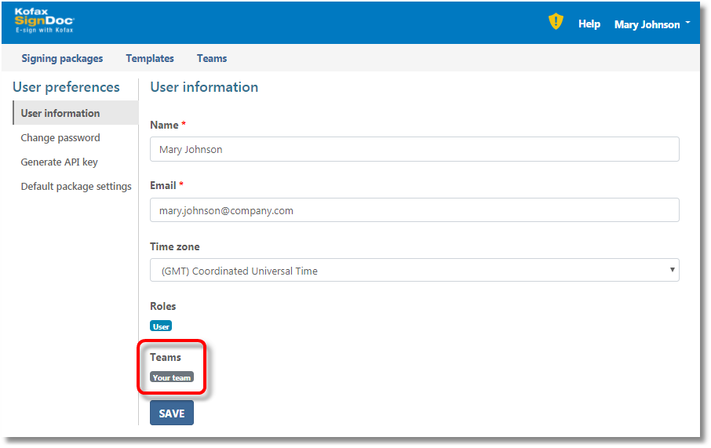Viewport: 711px width, 448px height.
Task: Click the yellow shield warning icon
Action: pyautogui.click(x=556, y=22)
